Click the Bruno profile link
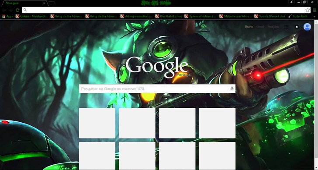Screen dimensions: 318x170 point(249,27)
